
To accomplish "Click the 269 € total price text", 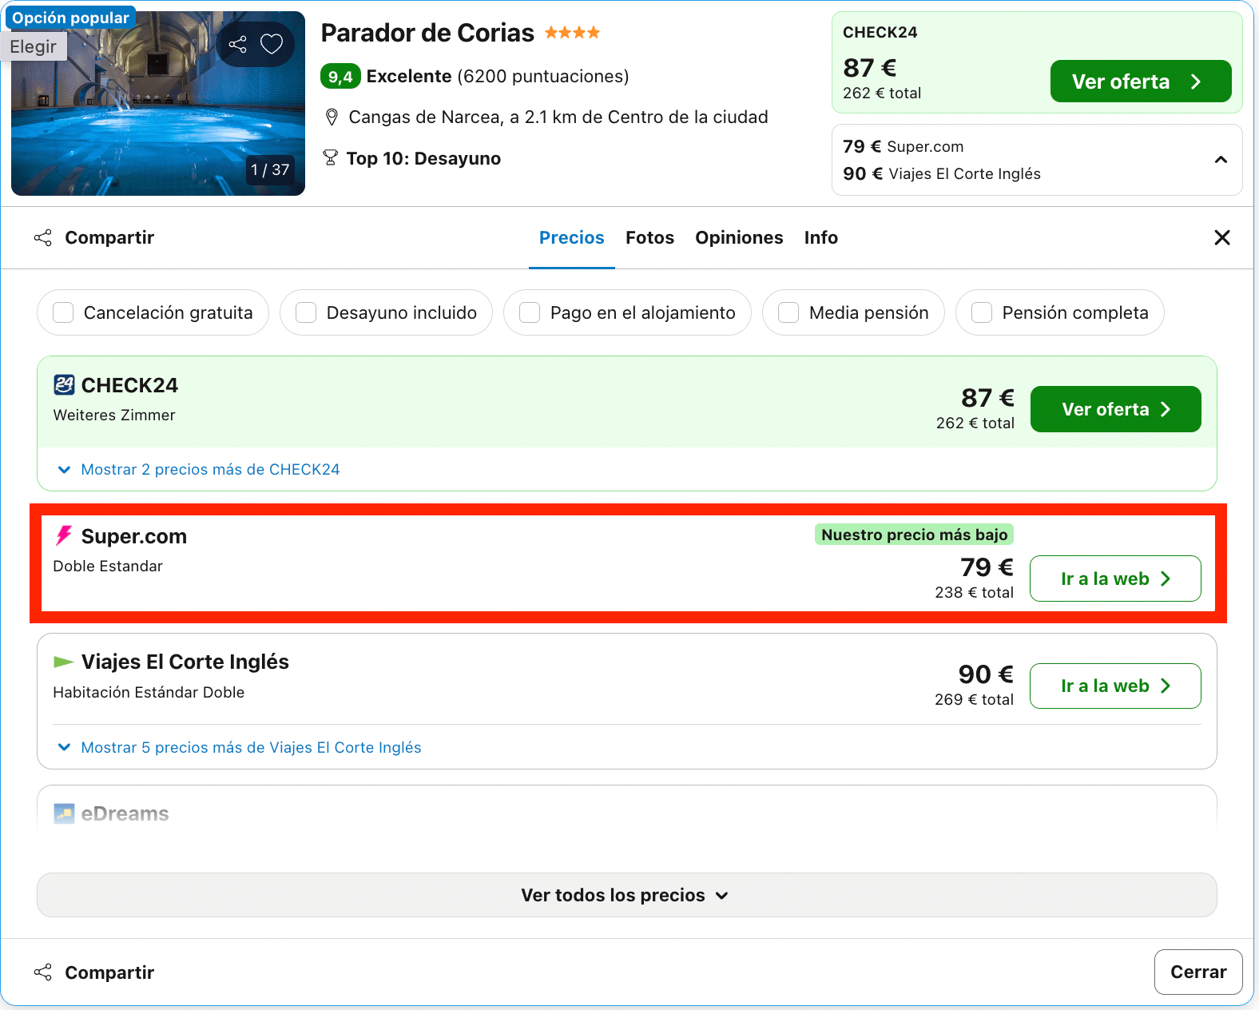I will pyautogui.click(x=974, y=699).
